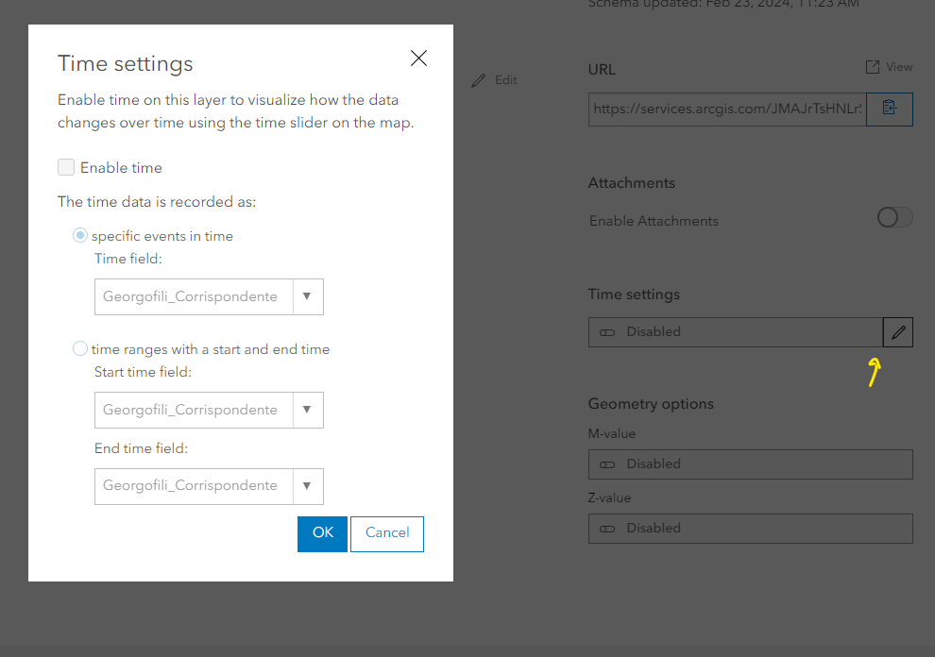This screenshot has height=657, width=935.
Task: Toggle the M-value geometry option
Action: click(605, 463)
